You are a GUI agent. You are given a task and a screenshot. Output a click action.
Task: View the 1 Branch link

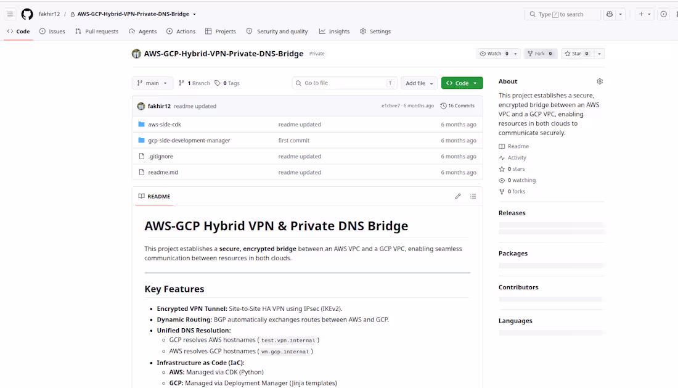[195, 83]
